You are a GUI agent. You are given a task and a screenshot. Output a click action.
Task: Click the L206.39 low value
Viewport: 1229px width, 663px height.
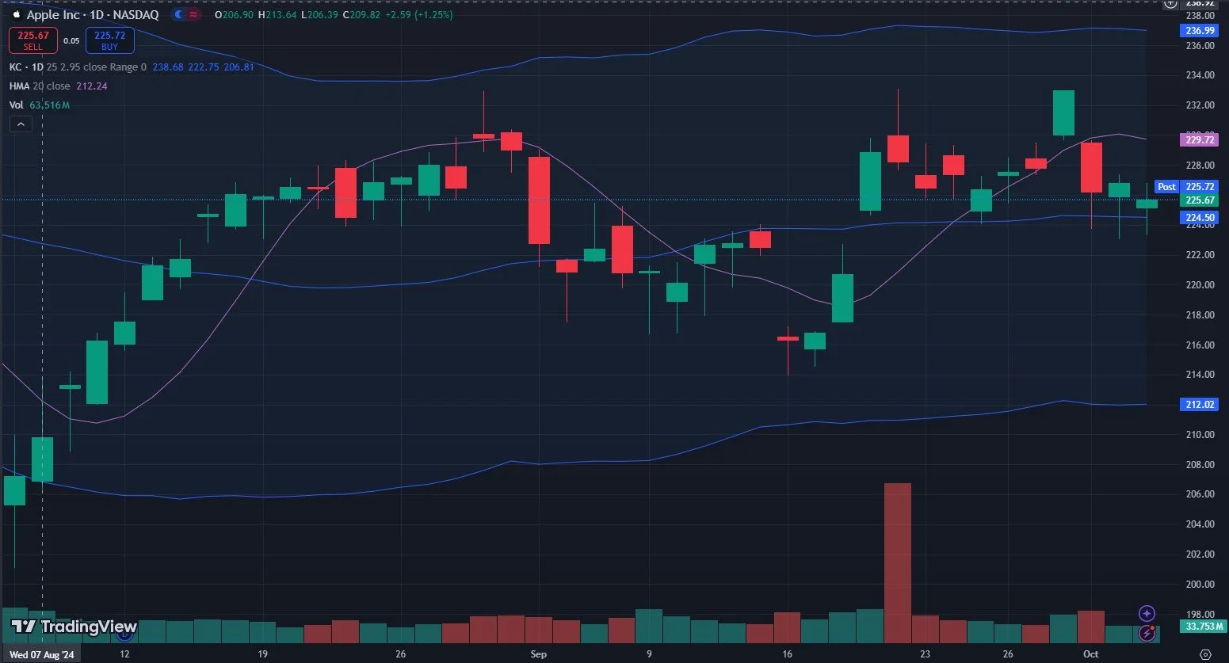point(319,15)
